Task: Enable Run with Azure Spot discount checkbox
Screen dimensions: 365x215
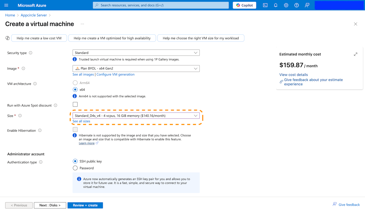Action: click(x=75, y=104)
